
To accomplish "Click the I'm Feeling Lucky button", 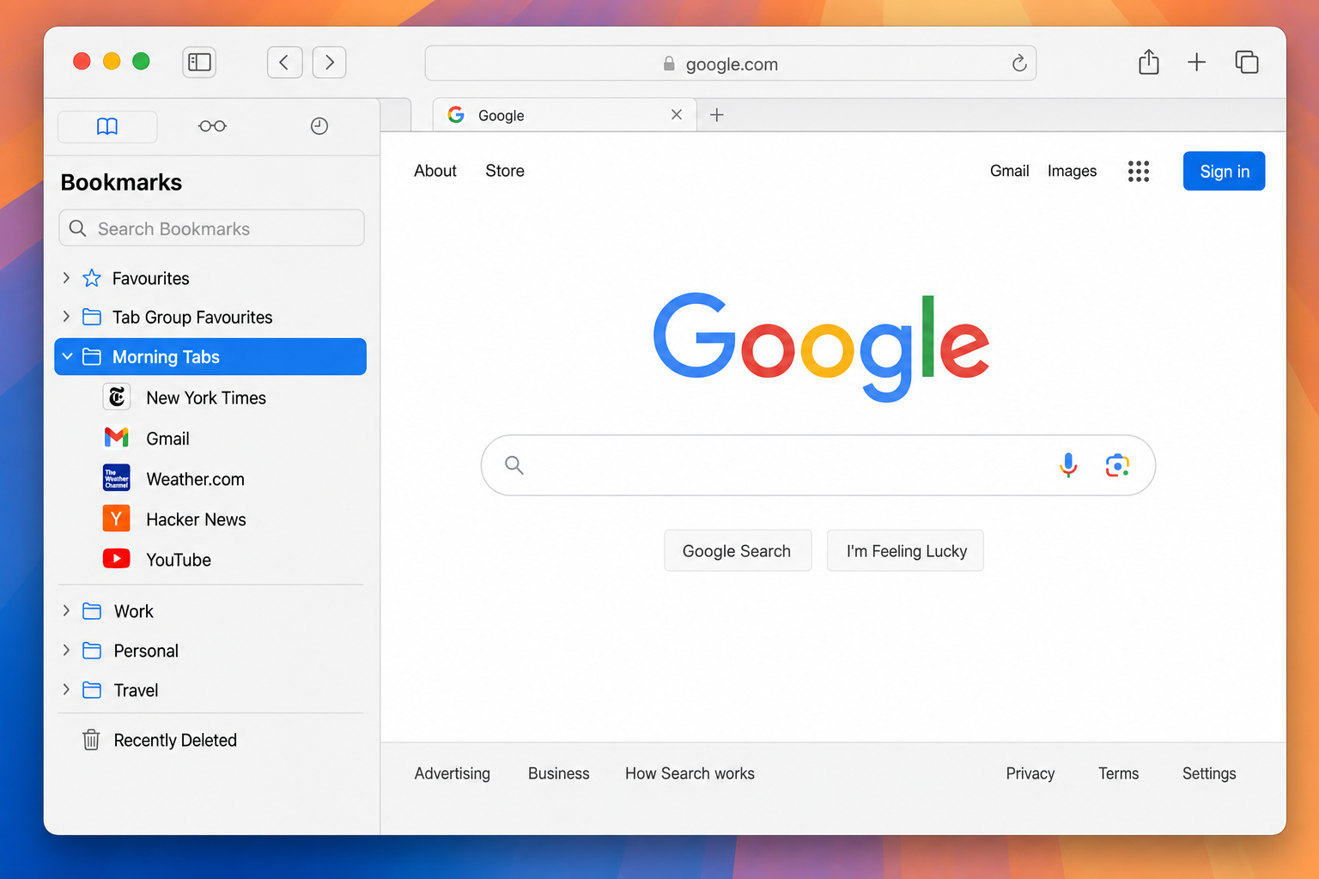I will [905, 550].
